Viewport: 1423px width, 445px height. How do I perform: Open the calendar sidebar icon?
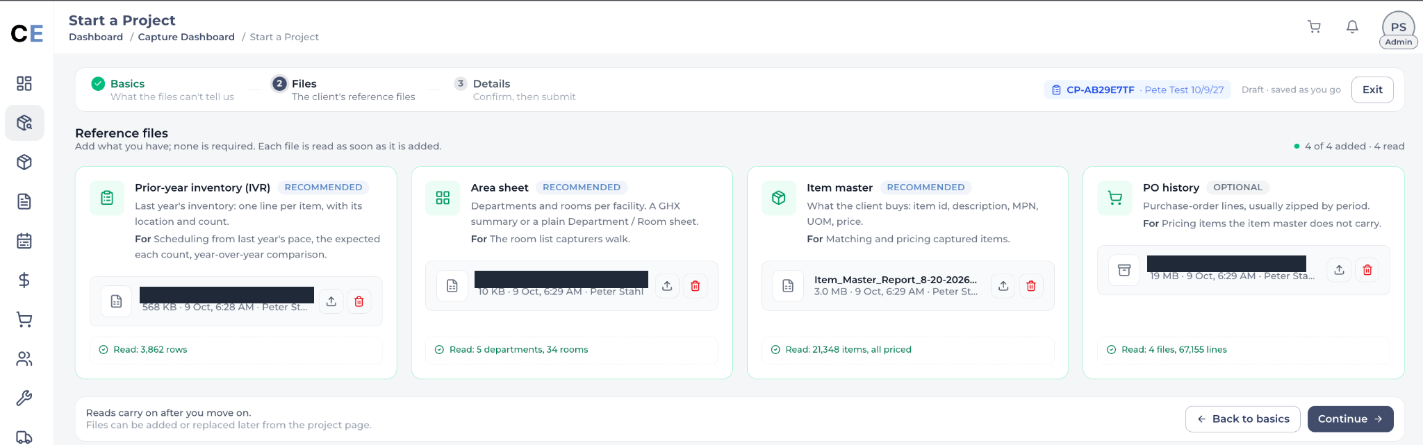click(x=24, y=241)
